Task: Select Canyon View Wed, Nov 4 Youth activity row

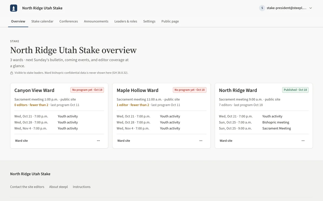Action: pos(59,128)
